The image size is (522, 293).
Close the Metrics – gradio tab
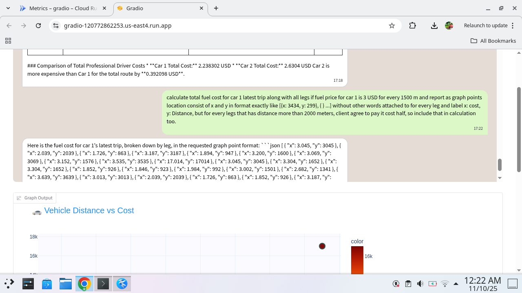coord(105,8)
